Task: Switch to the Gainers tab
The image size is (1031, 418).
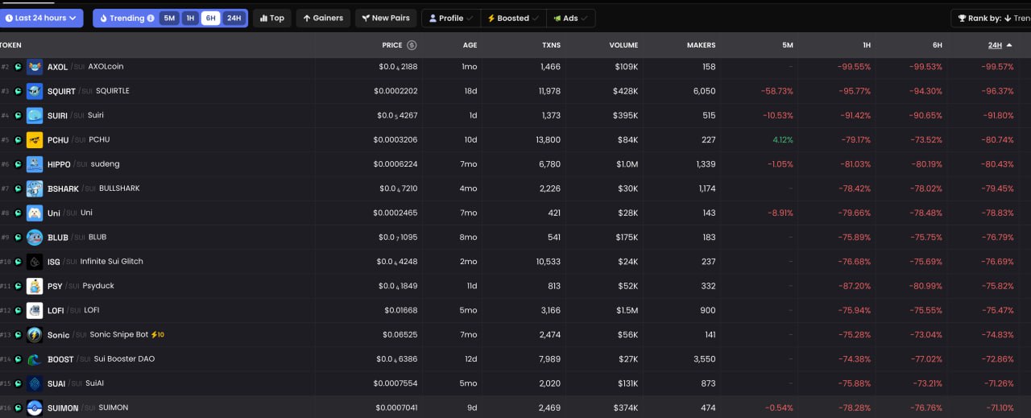Action: point(322,18)
